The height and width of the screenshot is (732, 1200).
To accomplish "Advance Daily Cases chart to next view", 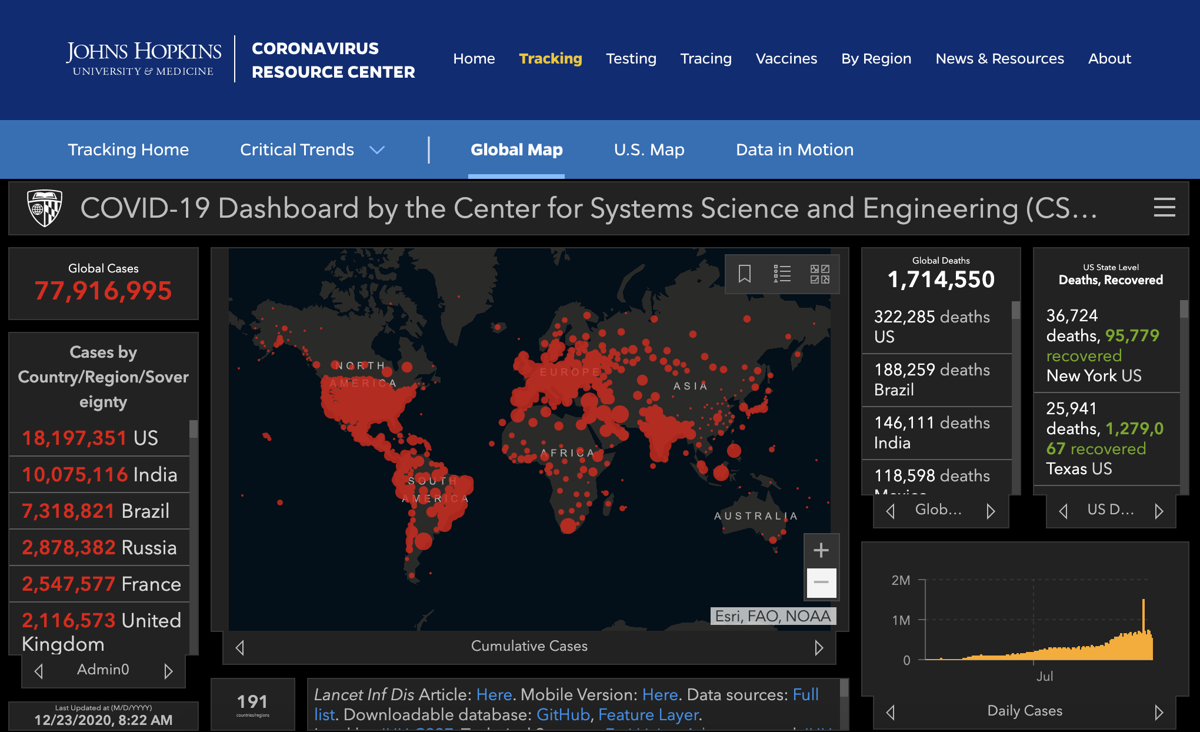I will click(1158, 712).
